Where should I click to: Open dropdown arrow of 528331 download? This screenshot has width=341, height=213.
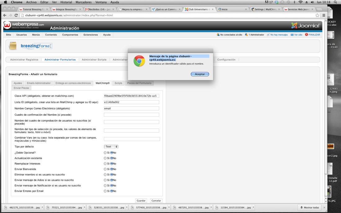pos(126,207)
